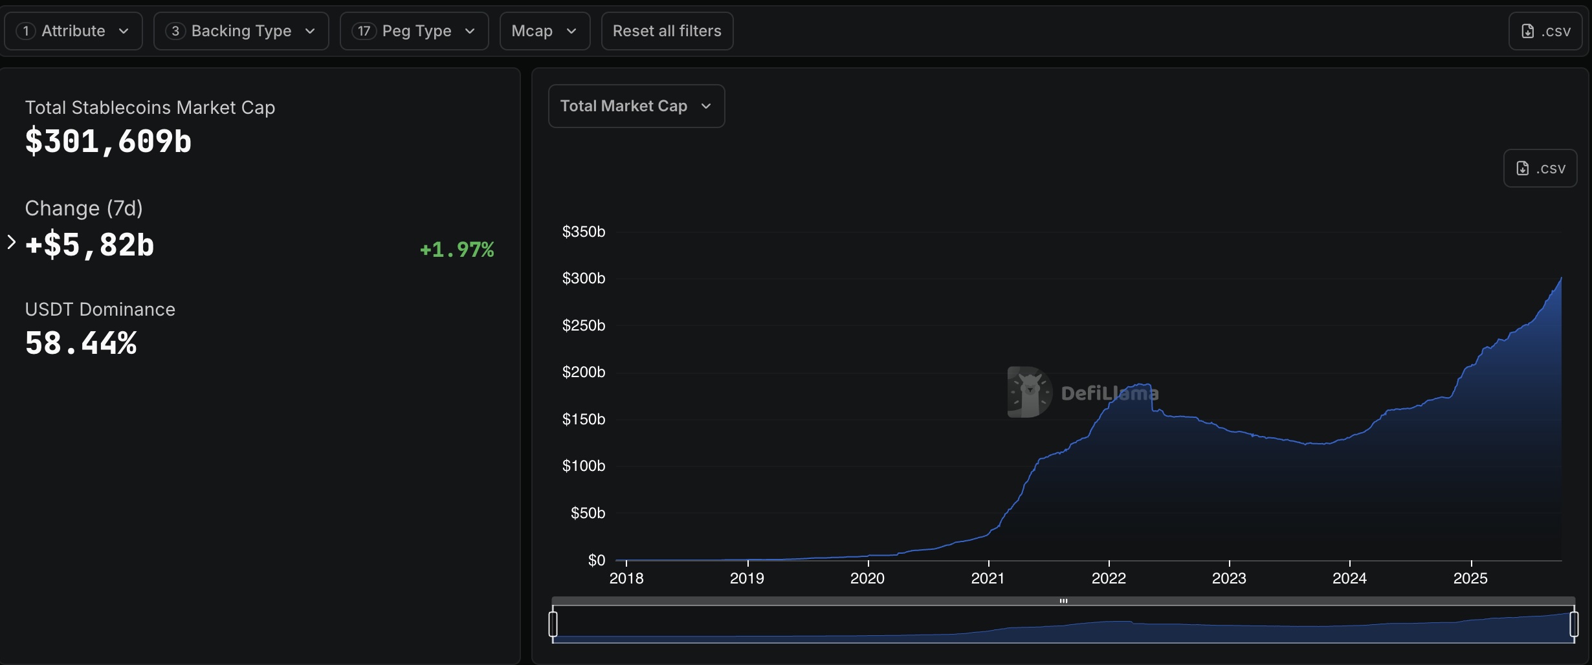Expand the Change (7d) row chevron
Screen dimensions: 1592x665
pos(11,242)
